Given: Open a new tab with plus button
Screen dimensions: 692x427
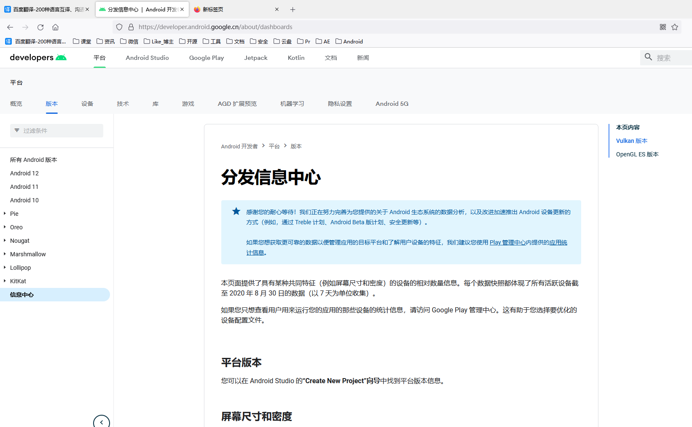Looking at the screenshot, I should point(293,9).
